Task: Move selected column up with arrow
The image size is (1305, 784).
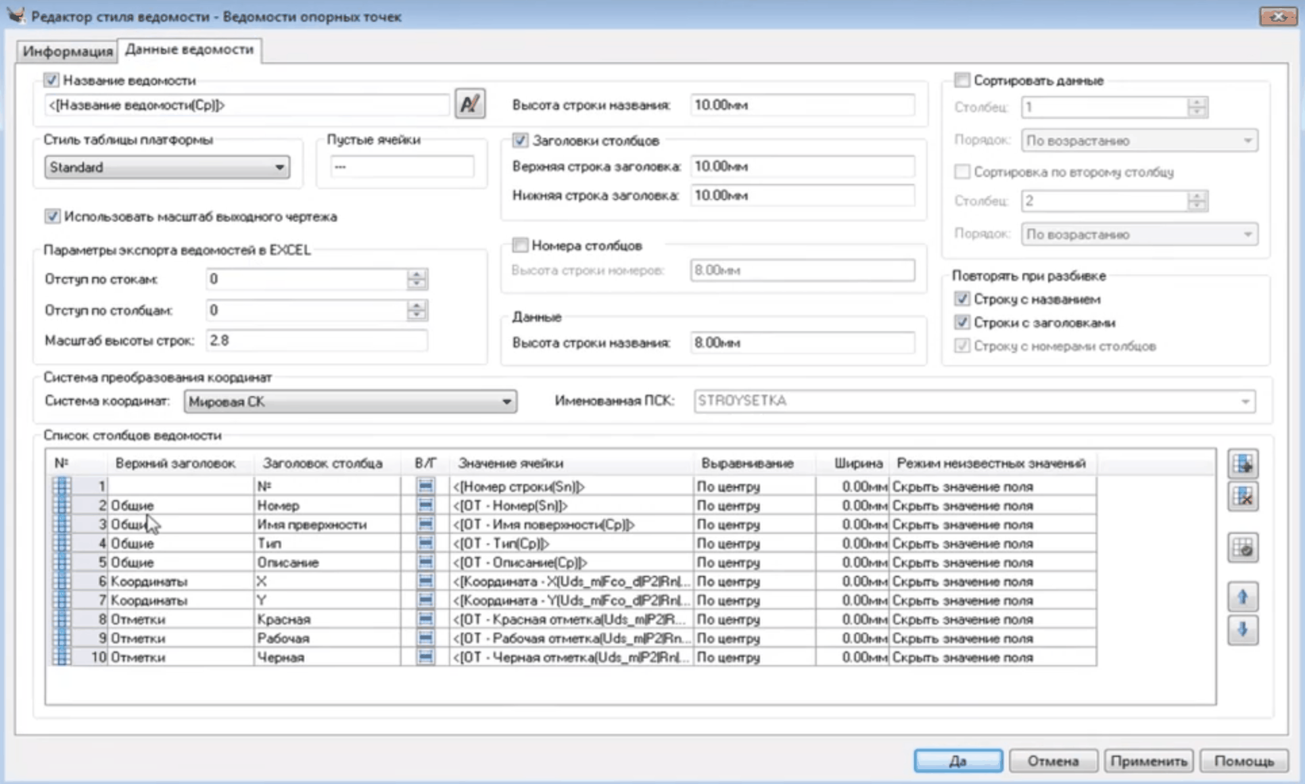Action: pos(1243,597)
